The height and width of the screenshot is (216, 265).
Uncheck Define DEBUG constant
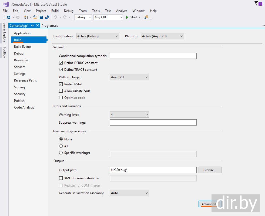tap(61, 63)
